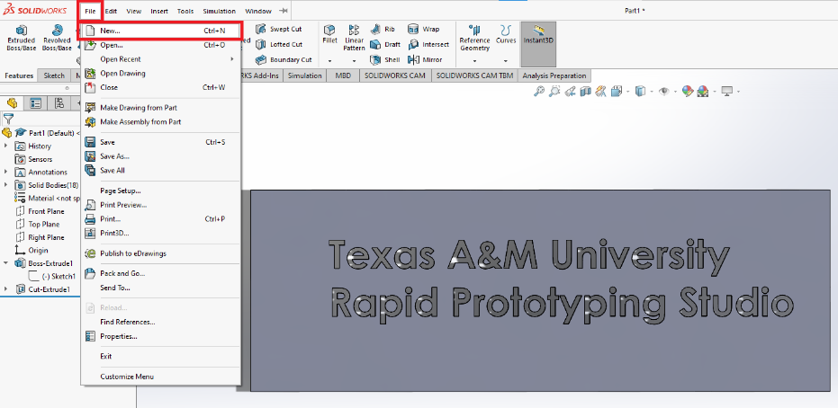Click the Extruded Boss/Base tool
838x408 pixels.
tap(20, 36)
